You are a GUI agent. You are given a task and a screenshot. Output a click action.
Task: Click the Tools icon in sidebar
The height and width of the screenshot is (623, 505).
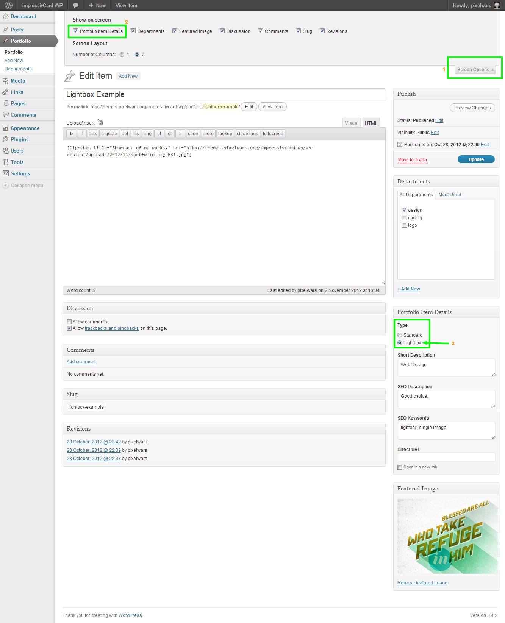click(x=6, y=162)
